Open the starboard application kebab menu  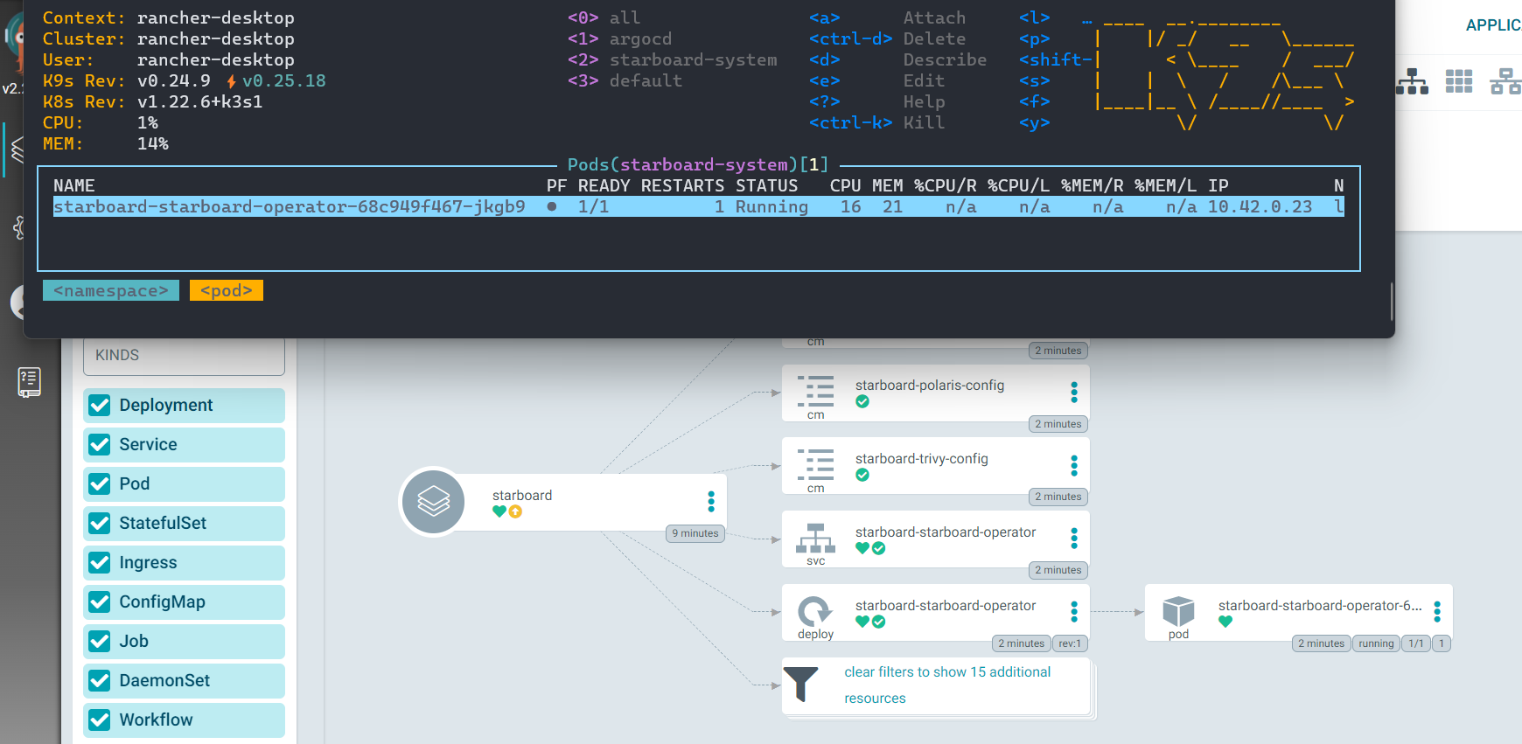click(711, 501)
